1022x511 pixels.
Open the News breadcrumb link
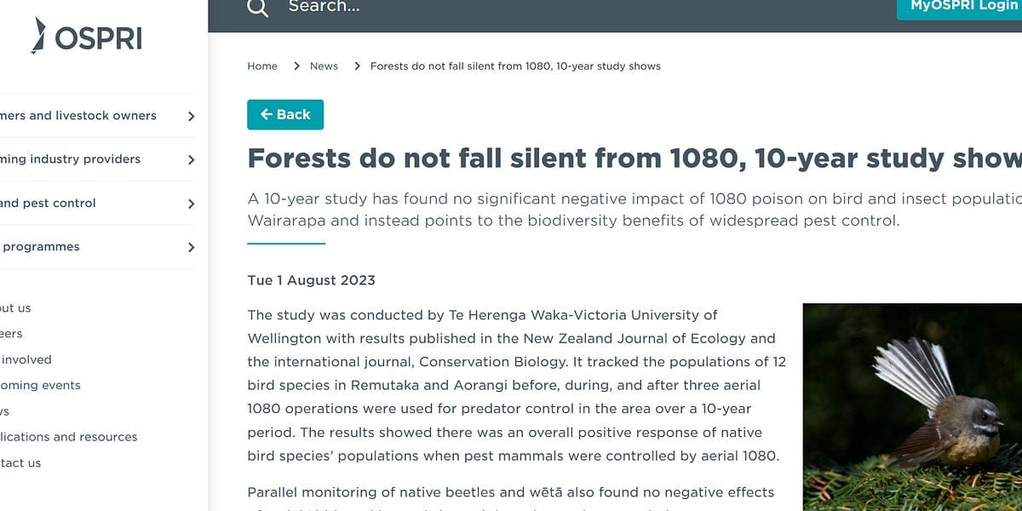pos(324,66)
